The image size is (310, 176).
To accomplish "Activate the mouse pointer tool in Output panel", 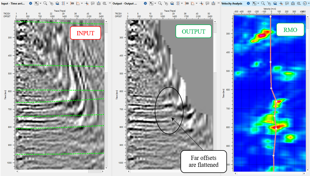I will 166,4.
